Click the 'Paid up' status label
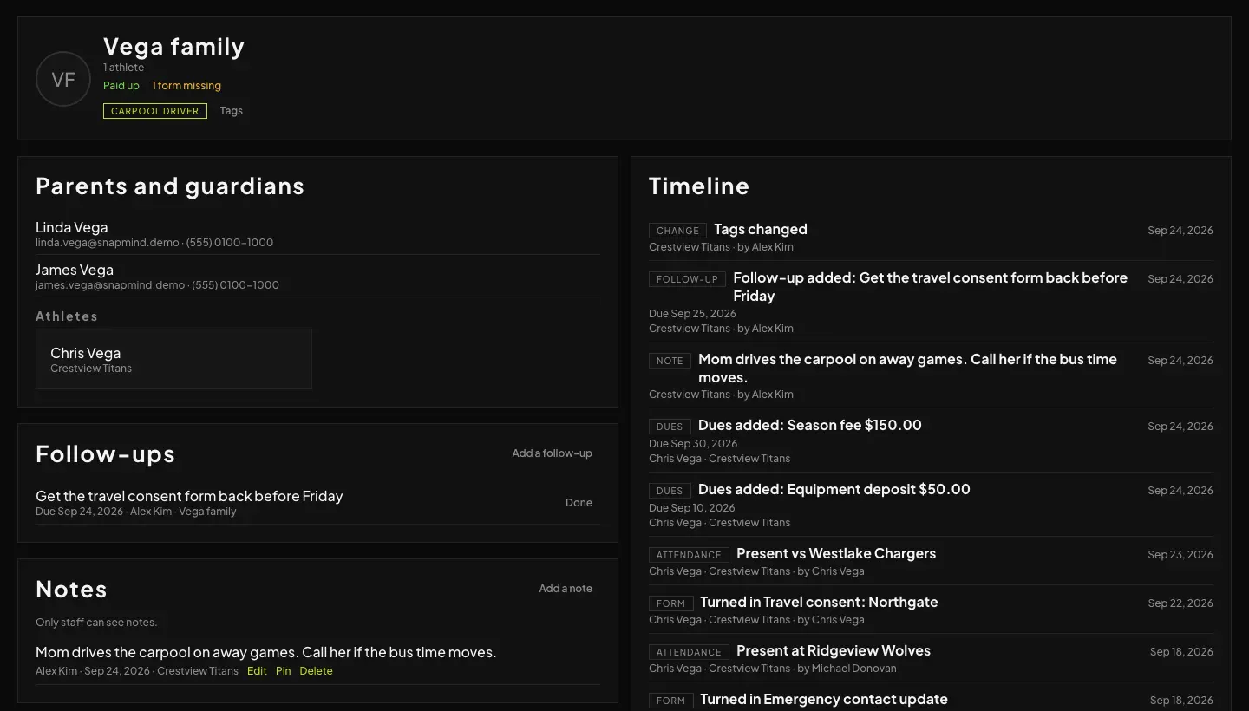Image resolution: width=1249 pixels, height=711 pixels. (x=121, y=86)
